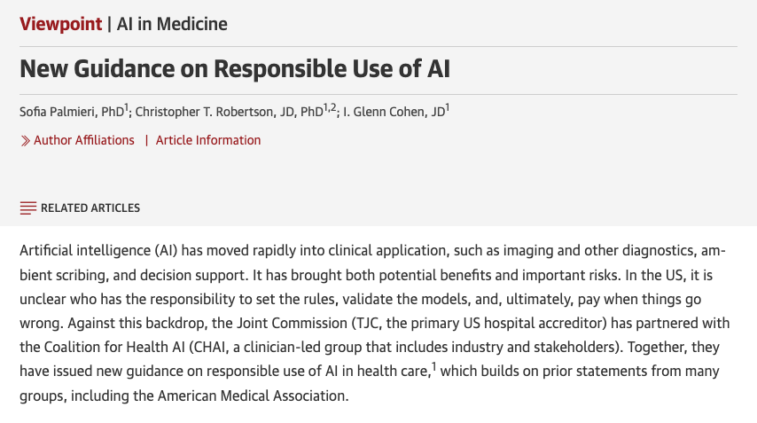Click author name Sofia Palmieri, PhD
The image size is (757, 423).
point(72,112)
